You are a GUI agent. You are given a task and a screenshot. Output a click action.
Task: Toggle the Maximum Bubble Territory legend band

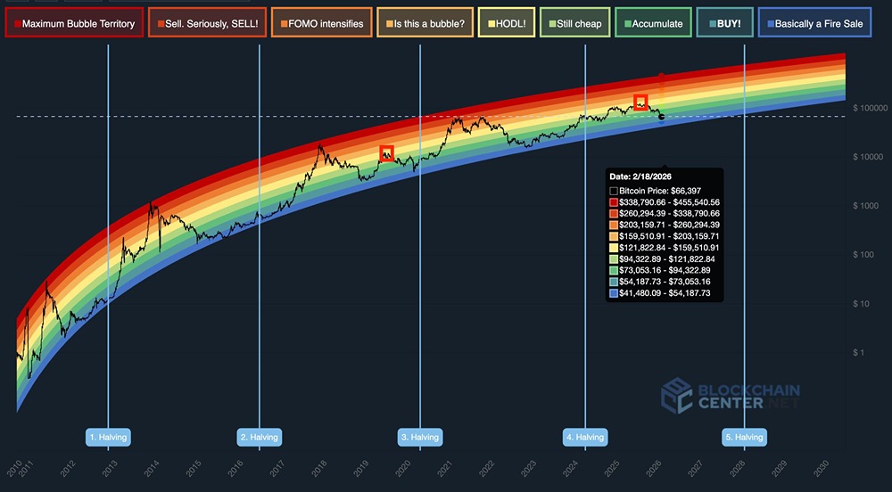[x=74, y=22]
